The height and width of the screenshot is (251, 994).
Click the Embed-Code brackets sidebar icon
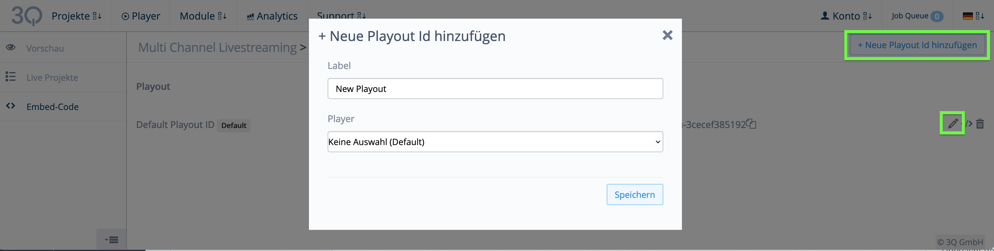click(11, 106)
